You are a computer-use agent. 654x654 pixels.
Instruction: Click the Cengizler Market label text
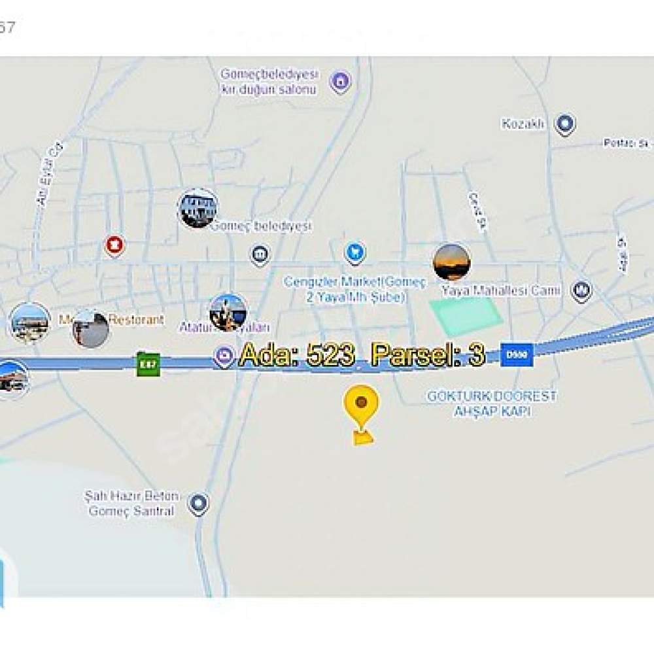pyautogui.click(x=355, y=289)
